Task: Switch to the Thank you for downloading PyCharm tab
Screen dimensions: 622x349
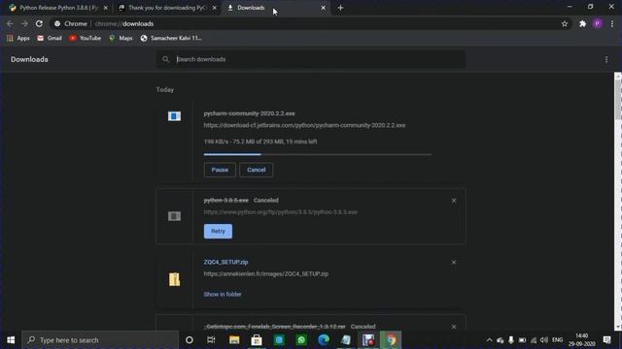Action: [166, 8]
